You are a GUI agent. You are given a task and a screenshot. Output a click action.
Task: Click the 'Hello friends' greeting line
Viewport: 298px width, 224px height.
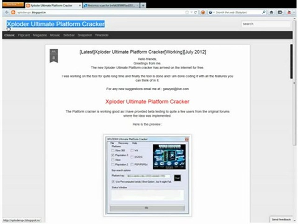point(147,59)
